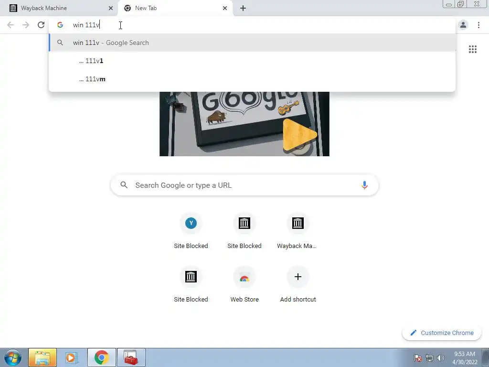This screenshot has height=367, width=489.
Task: Open the Chrome three-dot menu
Action: tap(478, 25)
